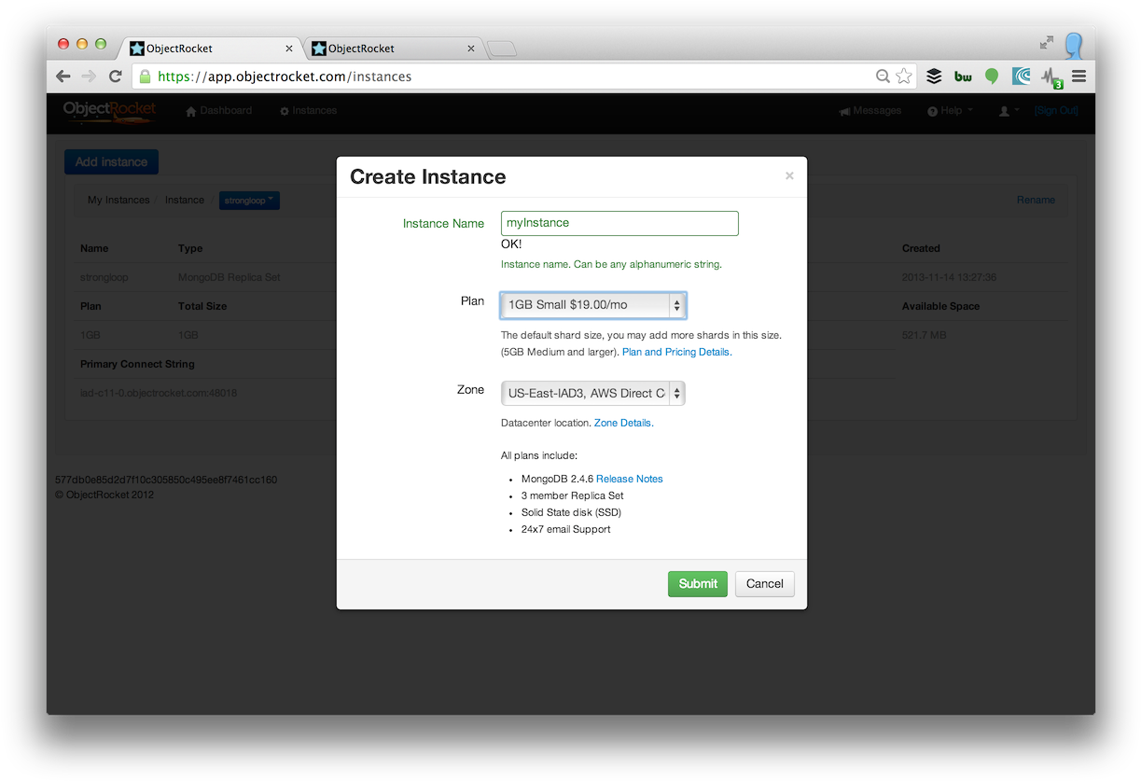Click the Messages megaphone icon

(x=845, y=110)
